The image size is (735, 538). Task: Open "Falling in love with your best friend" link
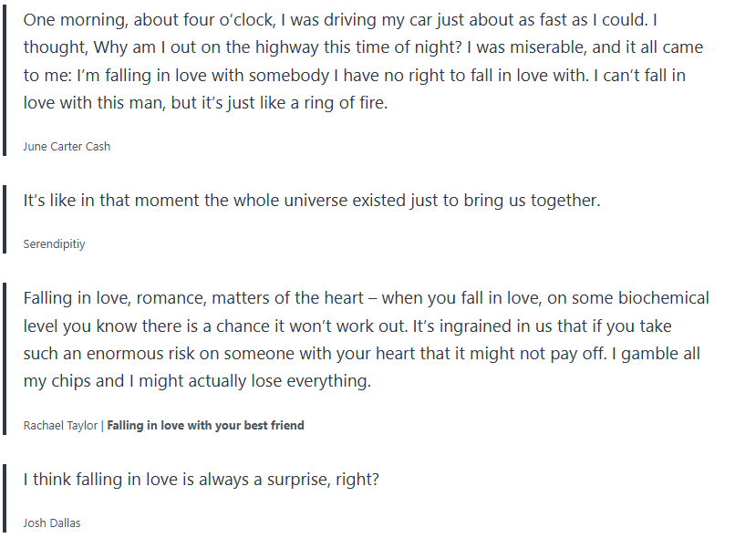point(205,425)
